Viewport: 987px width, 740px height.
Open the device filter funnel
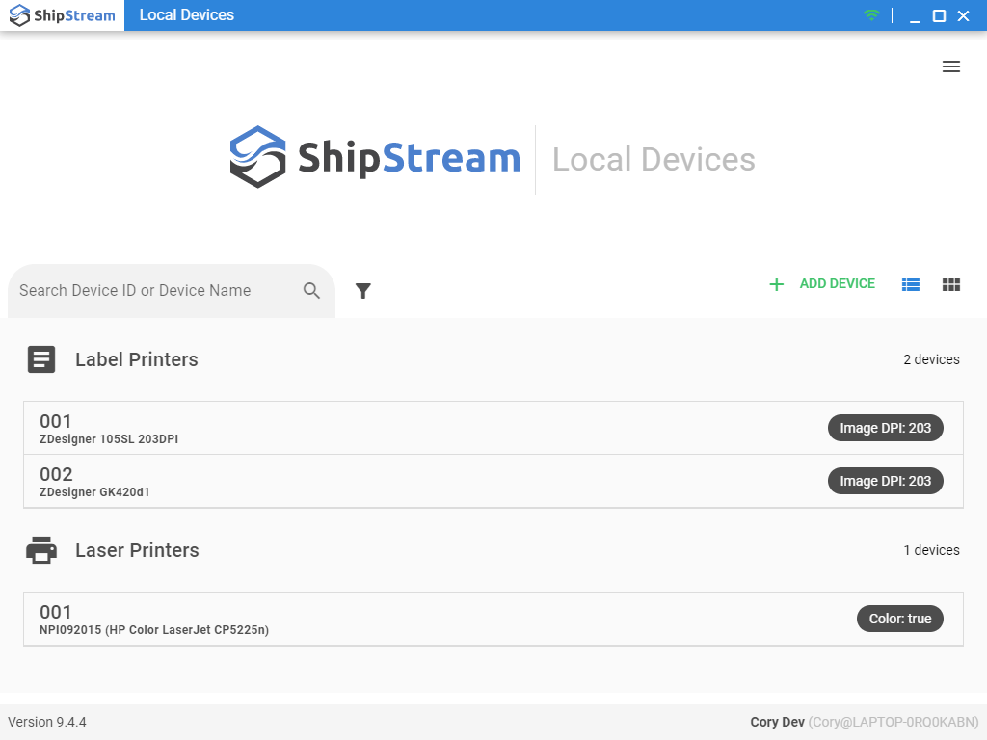363,291
